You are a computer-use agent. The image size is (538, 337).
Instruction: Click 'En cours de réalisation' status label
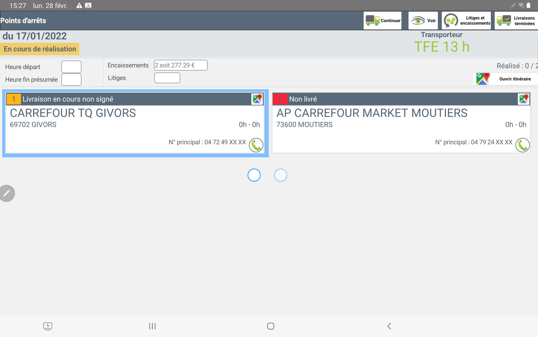[x=40, y=49]
